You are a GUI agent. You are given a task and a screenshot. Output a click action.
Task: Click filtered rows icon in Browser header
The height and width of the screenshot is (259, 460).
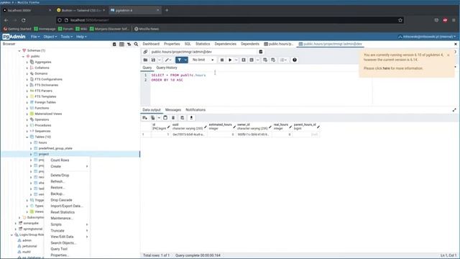[x=129, y=44]
